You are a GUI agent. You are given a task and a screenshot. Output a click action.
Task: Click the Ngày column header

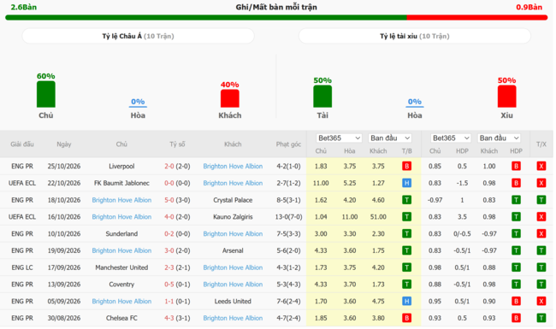(x=64, y=144)
